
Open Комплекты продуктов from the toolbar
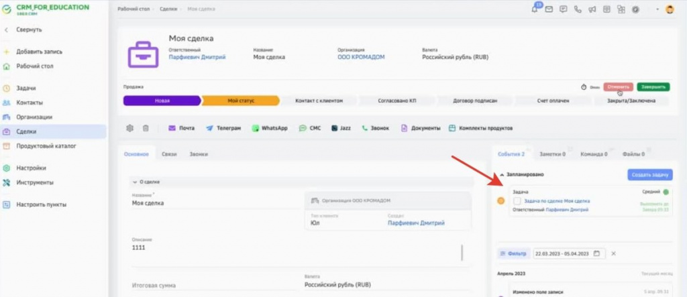pyautogui.click(x=452, y=128)
